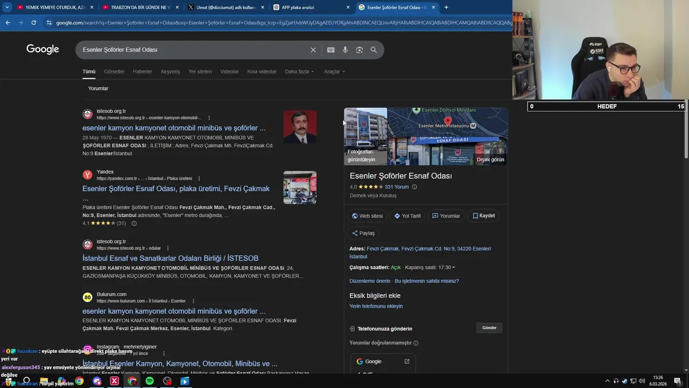Screen dimensions: 689x388
Task: Click the info icon beside Yandex 4,1 rating
Action: coord(134,223)
